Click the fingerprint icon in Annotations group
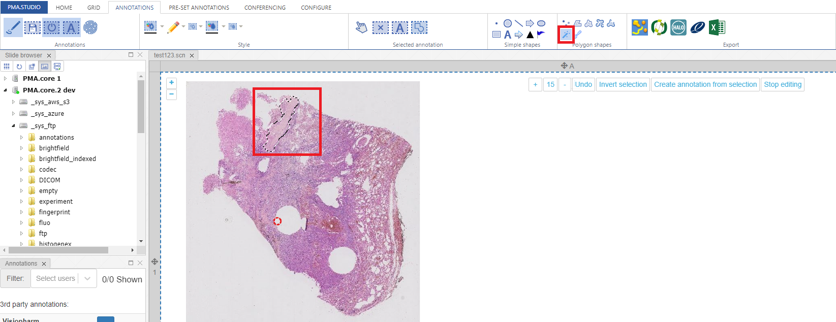 (x=90, y=27)
